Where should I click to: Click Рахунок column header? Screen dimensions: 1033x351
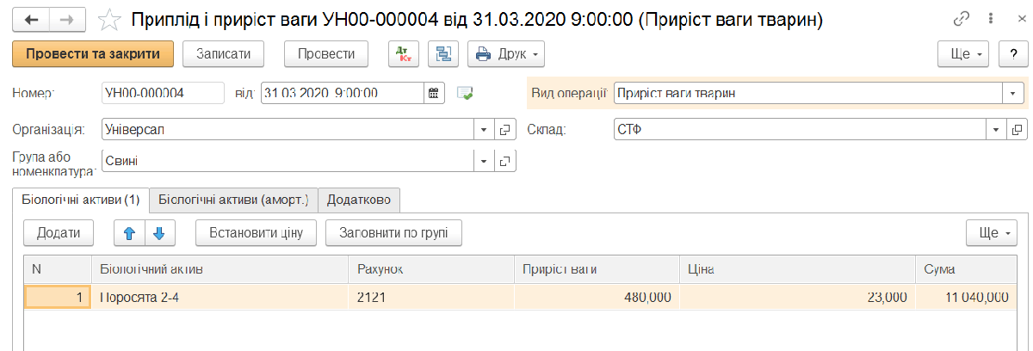click(x=430, y=269)
